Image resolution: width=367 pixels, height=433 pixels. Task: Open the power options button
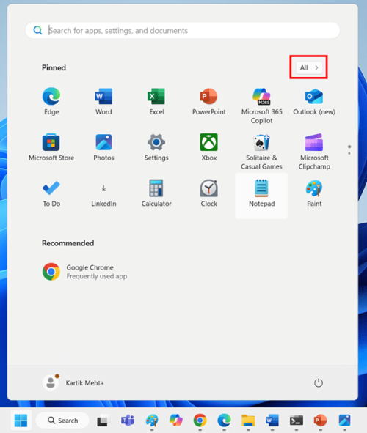click(319, 382)
